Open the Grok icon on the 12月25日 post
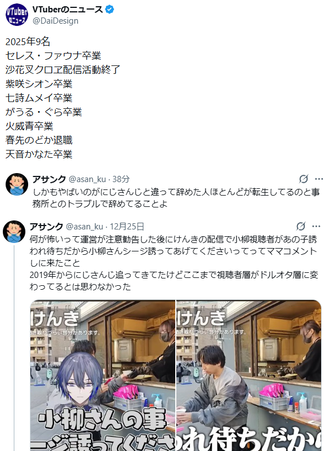Image resolution: width=329 pixels, height=451 pixels. click(x=301, y=227)
